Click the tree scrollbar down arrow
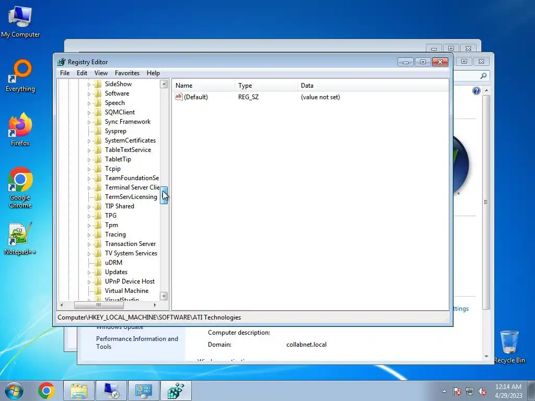The width and height of the screenshot is (535, 401). click(x=164, y=296)
